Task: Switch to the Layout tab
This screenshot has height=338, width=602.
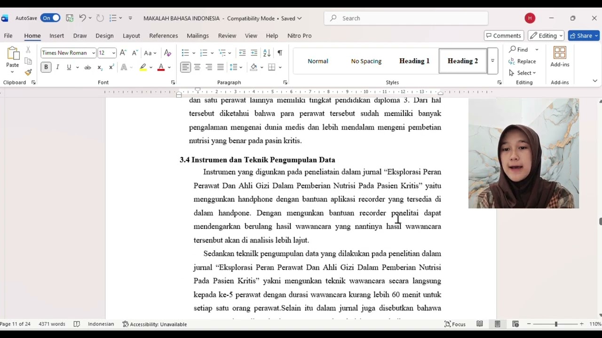Action: click(x=131, y=36)
